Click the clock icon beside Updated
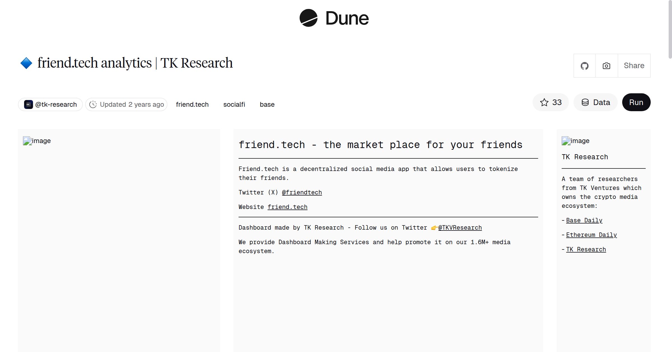Screen dimensions: 672x352 pyautogui.click(x=93, y=104)
